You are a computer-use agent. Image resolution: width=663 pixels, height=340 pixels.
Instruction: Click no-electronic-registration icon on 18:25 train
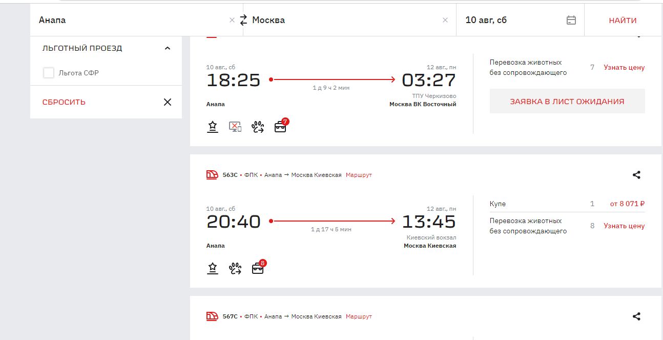point(235,127)
